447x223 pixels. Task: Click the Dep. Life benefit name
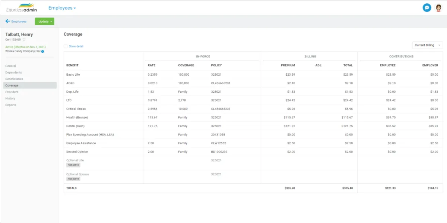click(x=72, y=92)
